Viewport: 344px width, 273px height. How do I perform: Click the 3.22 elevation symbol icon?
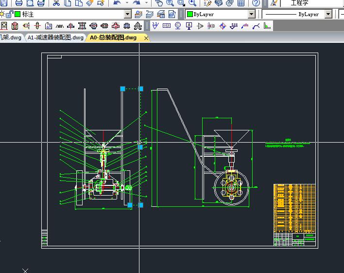click(234, 26)
